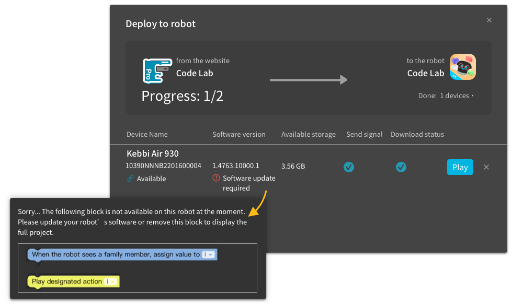
Task: Select the 'When the robot sees a family member' block
Action: click(122, 255)
